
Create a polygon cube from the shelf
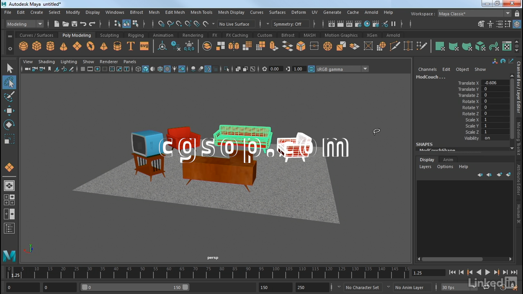[37, 46]
